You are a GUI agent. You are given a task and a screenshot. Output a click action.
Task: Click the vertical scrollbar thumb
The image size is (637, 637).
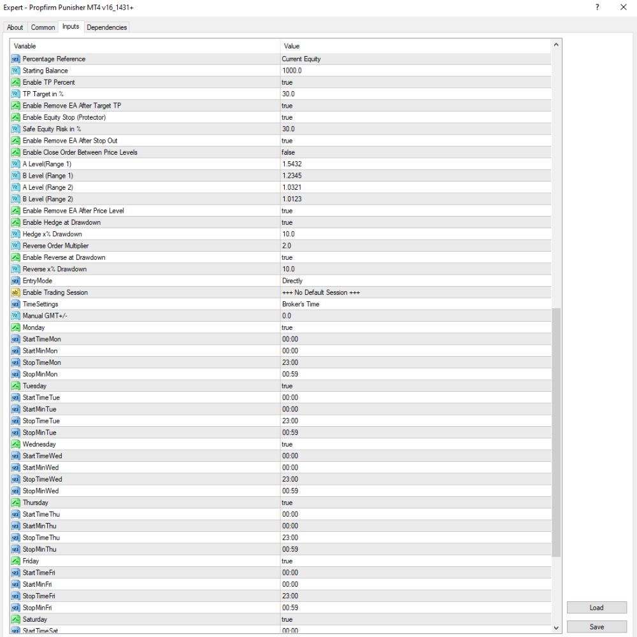(x=556, y=433)
